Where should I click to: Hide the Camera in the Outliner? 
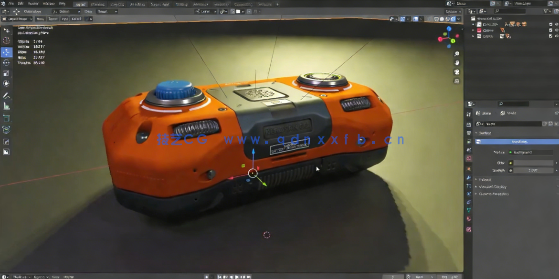(x=556, y=30)
